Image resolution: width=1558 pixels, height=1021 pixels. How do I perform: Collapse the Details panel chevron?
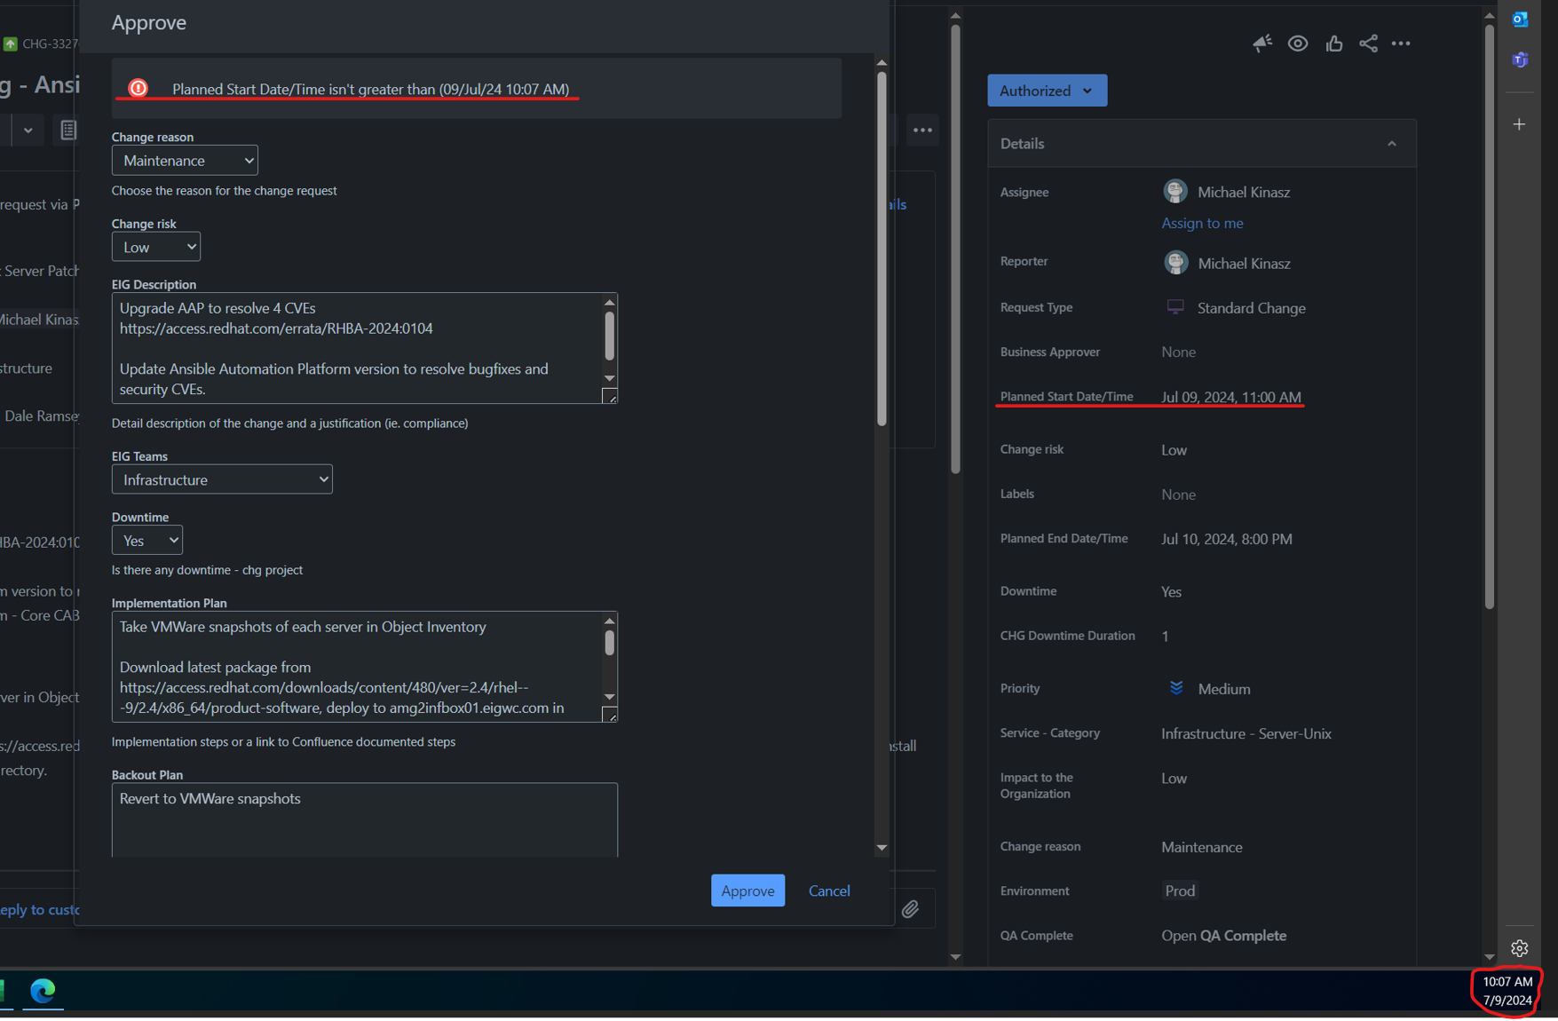pyautogui.click(x=1392, y=144)
